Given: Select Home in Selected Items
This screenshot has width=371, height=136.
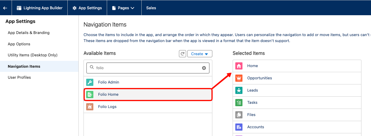Looking at the screenshot, I should pos(297,66).
